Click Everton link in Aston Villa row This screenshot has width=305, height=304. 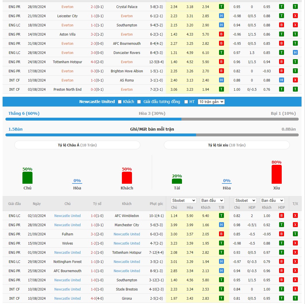(x=127, y=34)
